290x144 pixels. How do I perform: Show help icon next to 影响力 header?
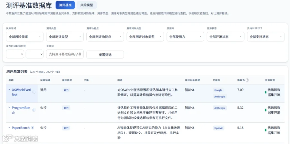[x=247, y=80]
